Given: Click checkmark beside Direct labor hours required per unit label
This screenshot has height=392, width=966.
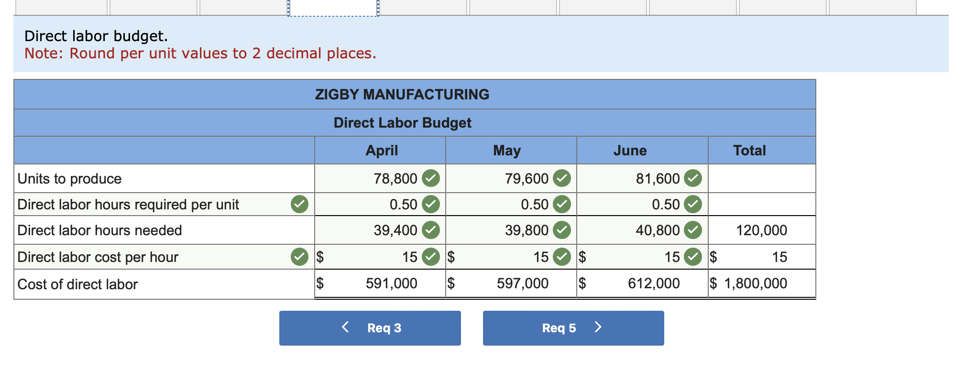Looking at the screenshot, I should coord(299,204).
